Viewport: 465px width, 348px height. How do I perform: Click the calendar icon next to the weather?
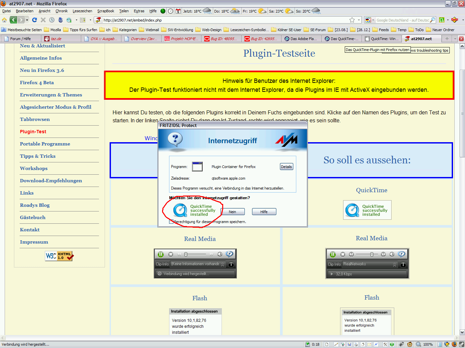(x=178, y=11)
